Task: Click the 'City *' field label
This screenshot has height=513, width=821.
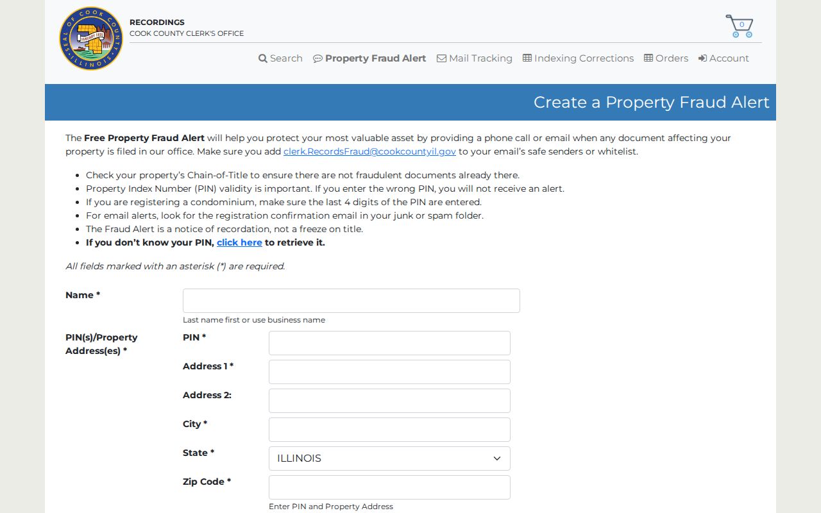Action: coord(195,424)
